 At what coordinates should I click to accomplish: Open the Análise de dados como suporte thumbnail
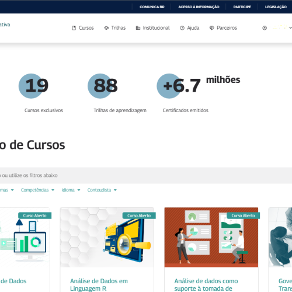tap(211, 237)
